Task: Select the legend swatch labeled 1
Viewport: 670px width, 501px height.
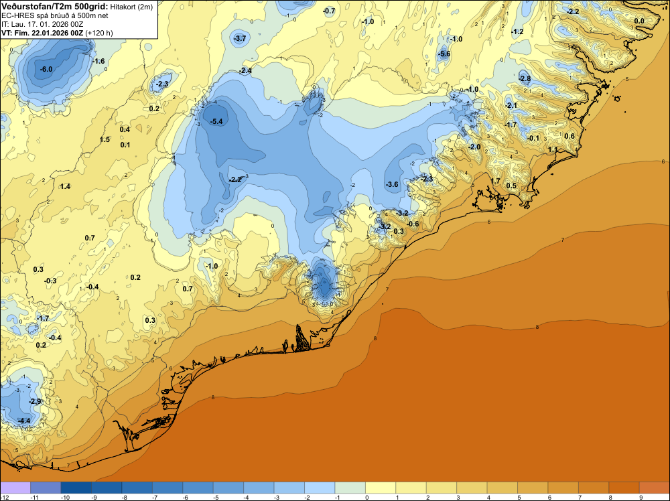Action: tap(411, 488)
